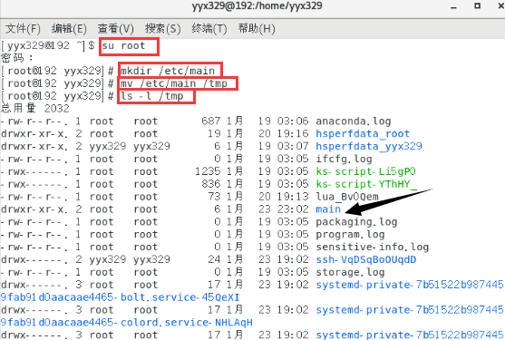Click the storage.log file name

(350, 272)
